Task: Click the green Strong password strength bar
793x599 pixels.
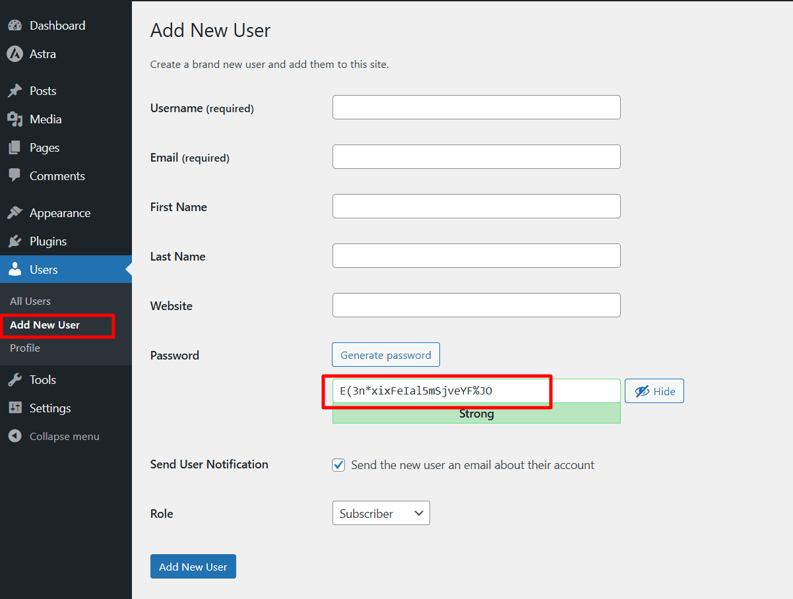Action: point(476,414)
